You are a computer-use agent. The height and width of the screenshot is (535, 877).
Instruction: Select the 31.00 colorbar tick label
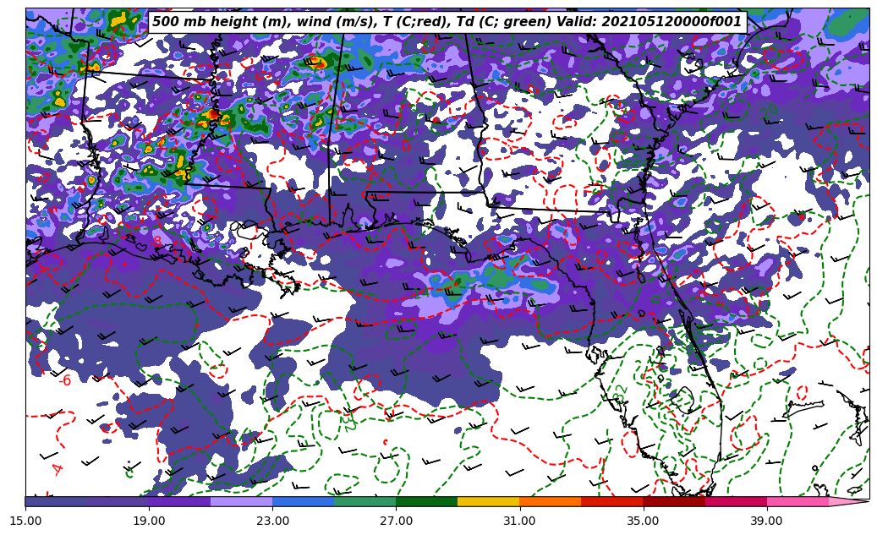[519, 521]
